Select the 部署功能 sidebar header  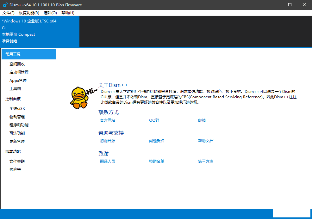[x=13, y=151]
